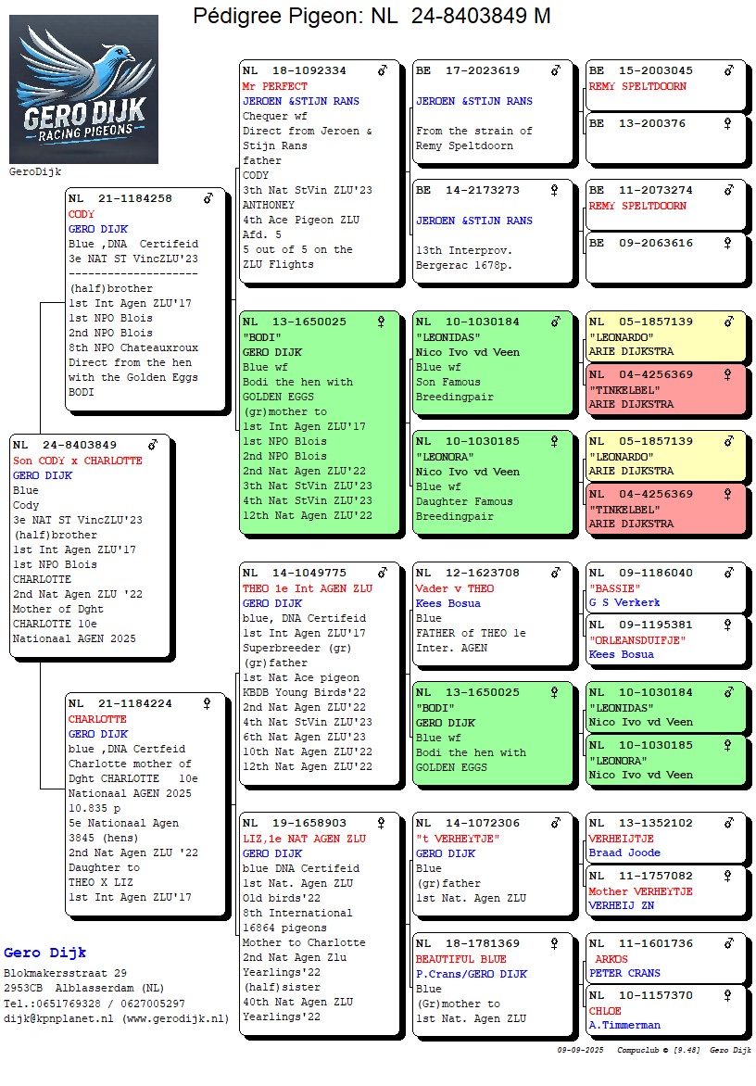
Task: Click the Gero Dijk Racing Pigeons logo
Action: (83, 90)
